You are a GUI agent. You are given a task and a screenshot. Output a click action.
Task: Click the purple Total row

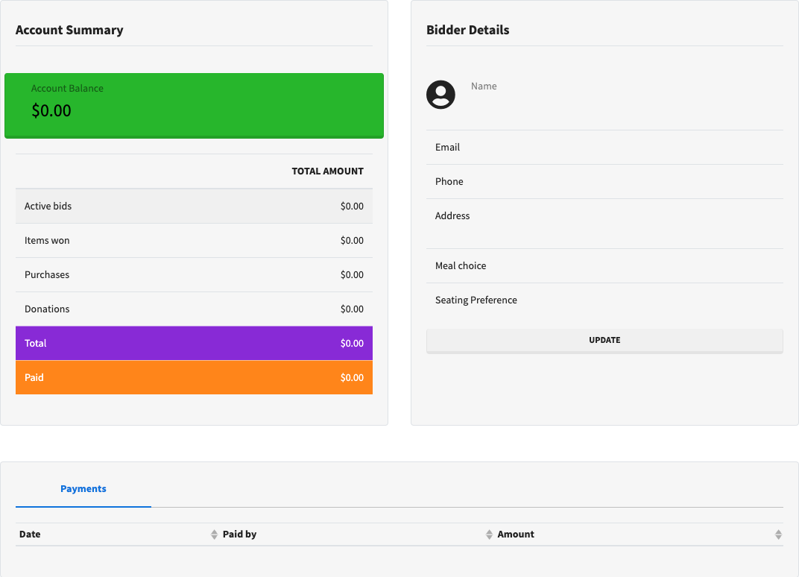(x=194, y=343)
